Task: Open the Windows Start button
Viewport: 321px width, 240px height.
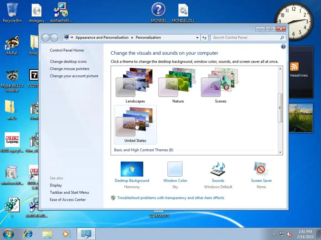Action: click(x=8, y=234)
